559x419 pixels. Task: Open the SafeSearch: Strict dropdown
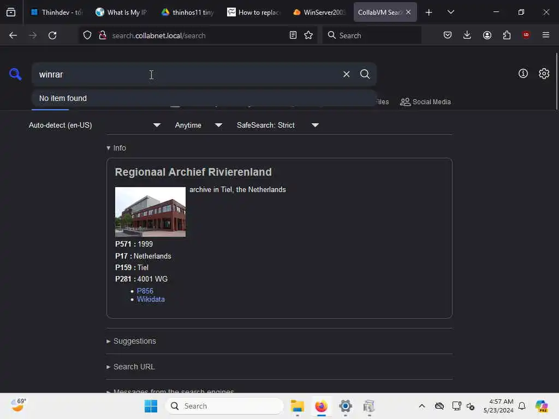point(278,125)
